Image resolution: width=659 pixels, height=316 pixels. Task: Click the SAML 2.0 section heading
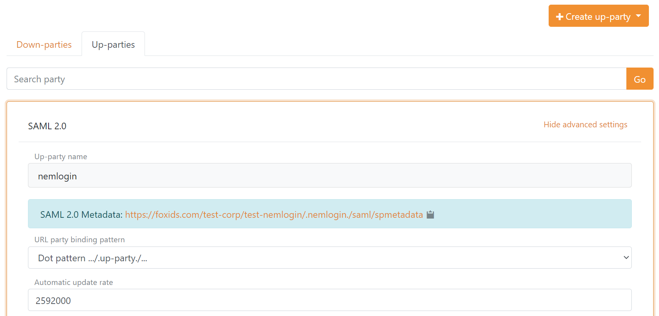(x=47, y=126)
